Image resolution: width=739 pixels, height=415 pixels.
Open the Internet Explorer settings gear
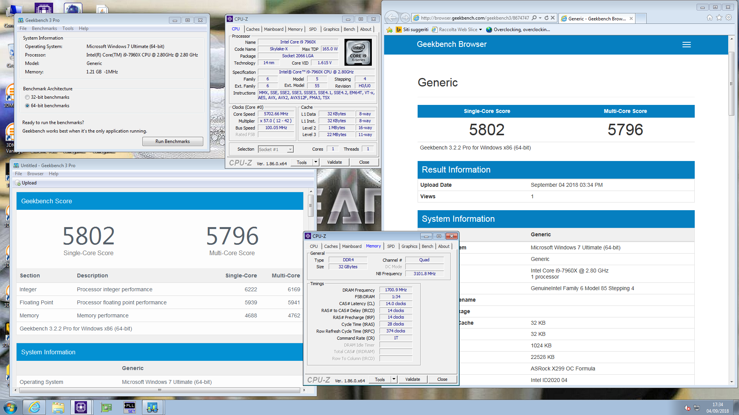click(729, 18)
